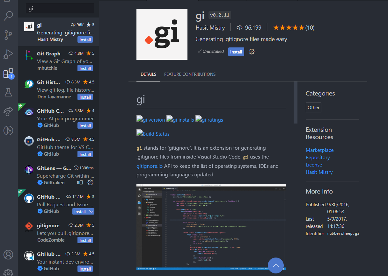Click the Build Status badge link
This screenshot has width=388, height=276.
pos(153,133)
